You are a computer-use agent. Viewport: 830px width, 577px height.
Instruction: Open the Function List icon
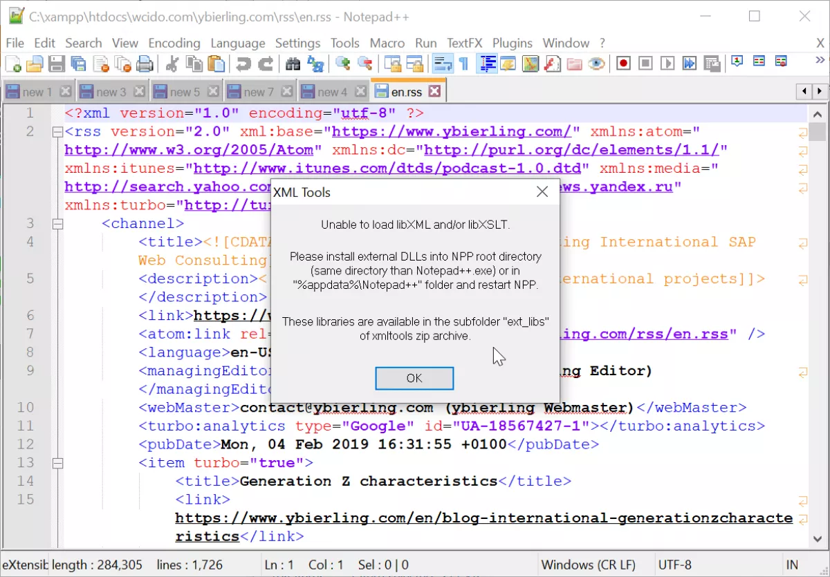click(553, 64)
